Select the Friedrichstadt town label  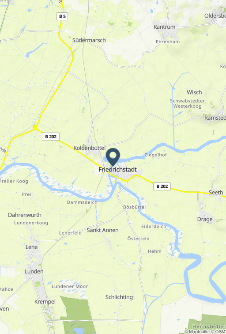117,170
